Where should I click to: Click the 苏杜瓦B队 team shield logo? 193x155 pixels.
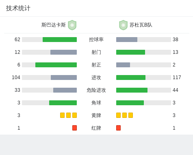[123, 25]
